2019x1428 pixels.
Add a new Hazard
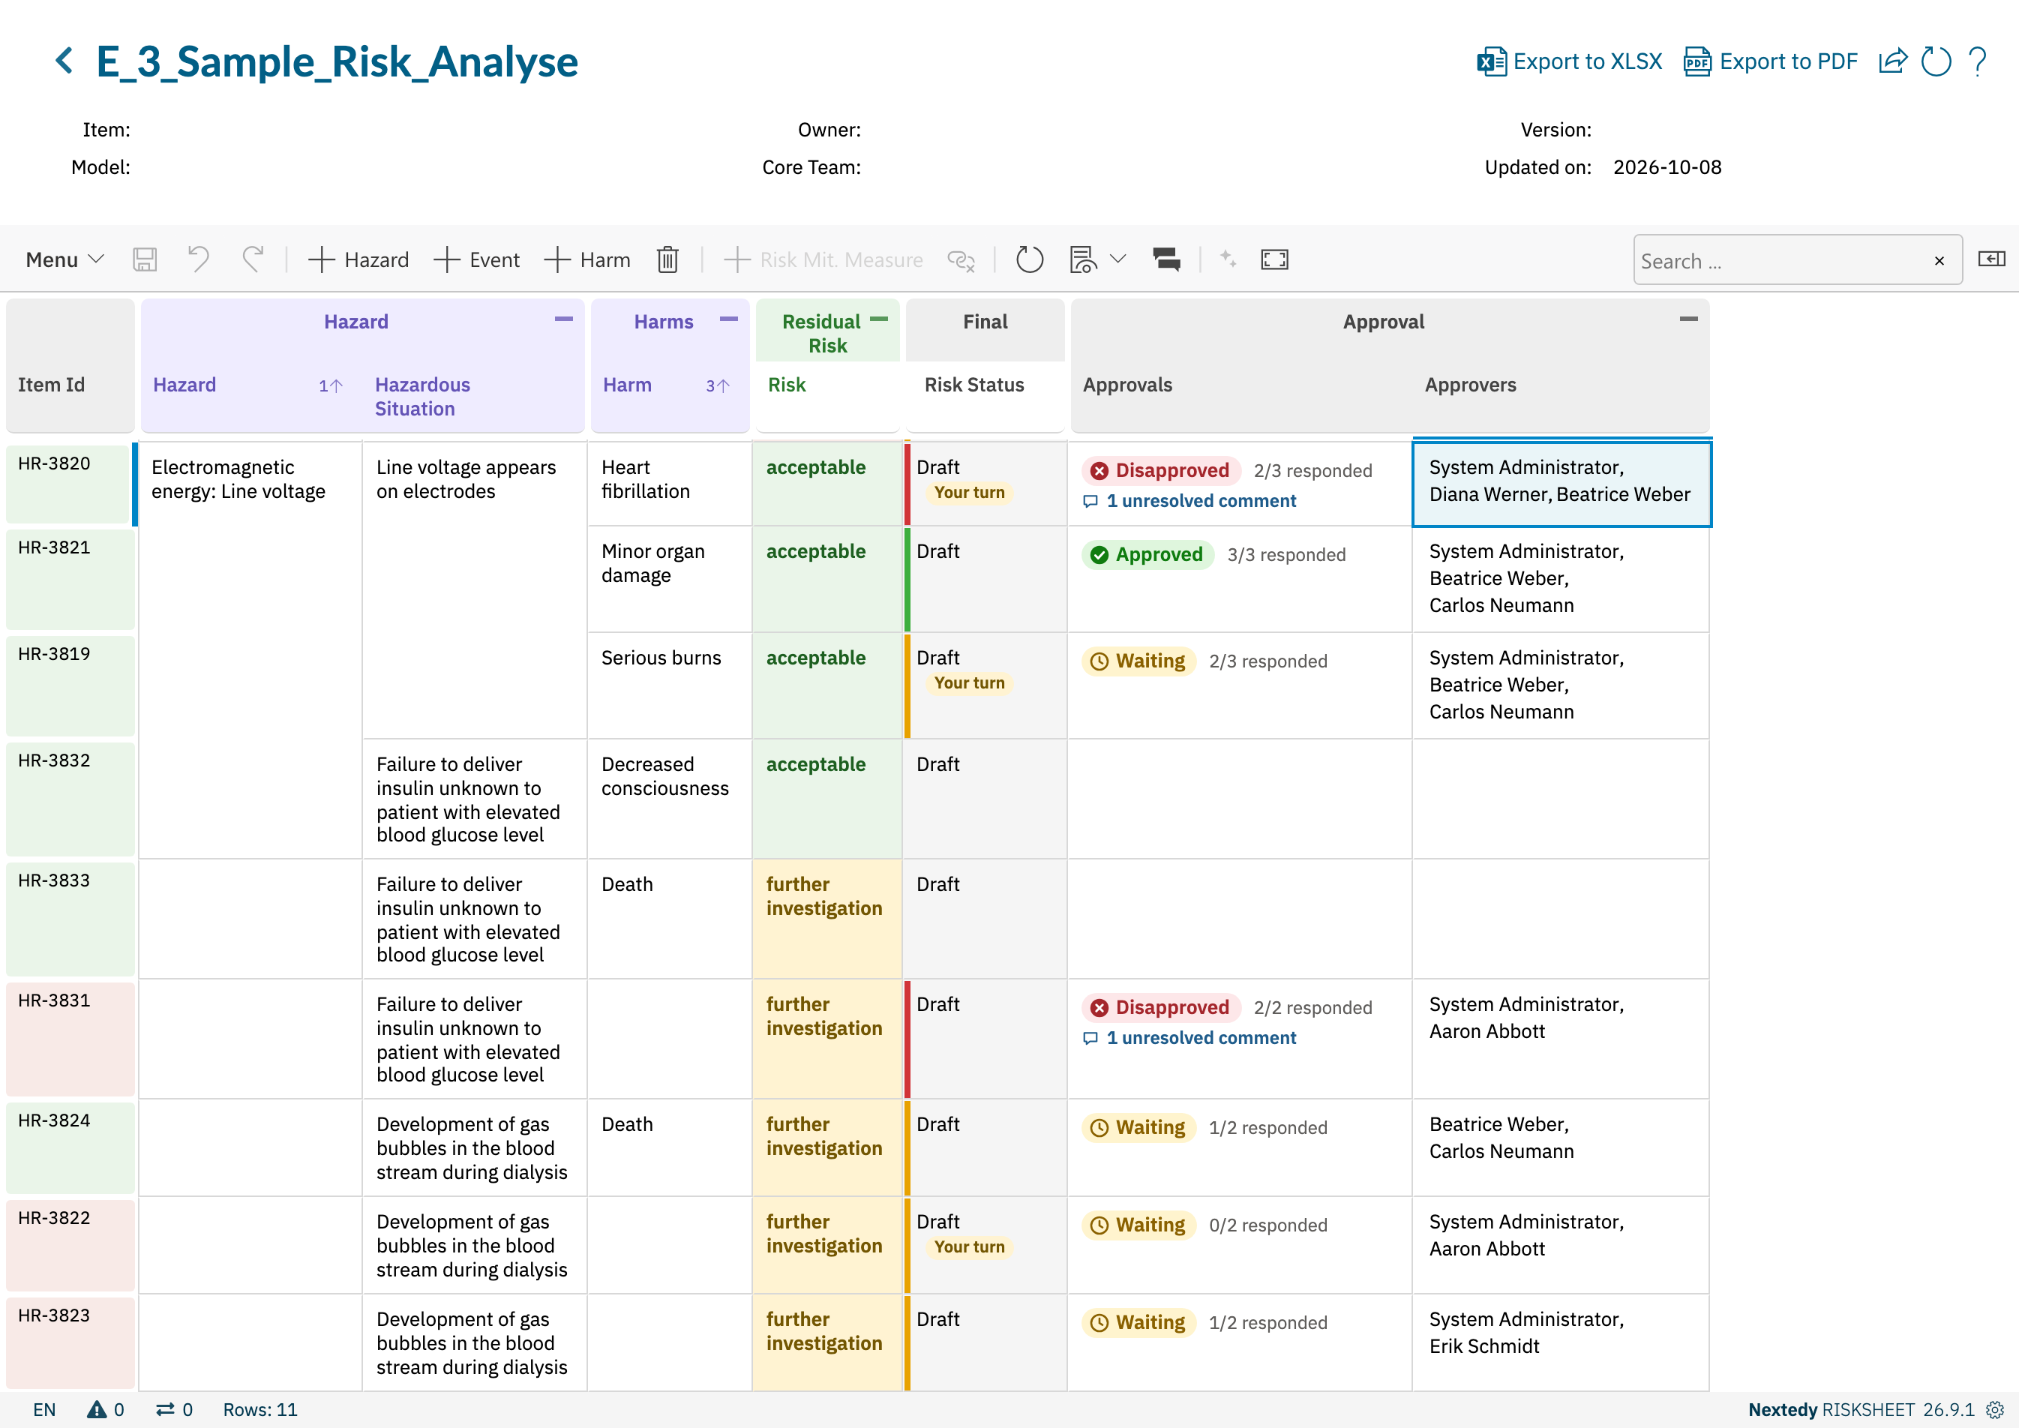pyautogui.click(x=358, y=259)
